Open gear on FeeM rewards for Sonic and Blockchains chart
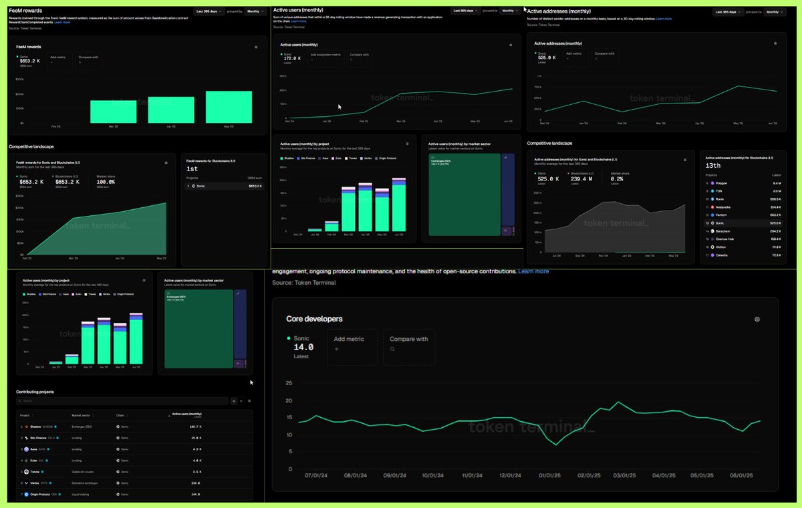802x508 pixels. click(166, 162)
